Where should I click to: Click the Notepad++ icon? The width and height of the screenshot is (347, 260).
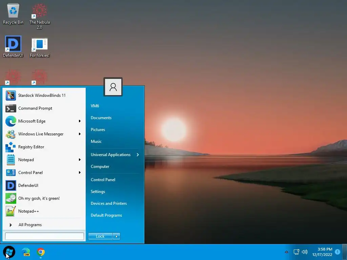(x=11, y=211)
